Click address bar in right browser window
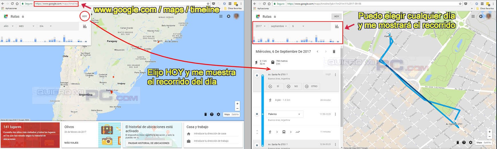Image resolution: width=497 pixels, height=149 pixels. 367,4
